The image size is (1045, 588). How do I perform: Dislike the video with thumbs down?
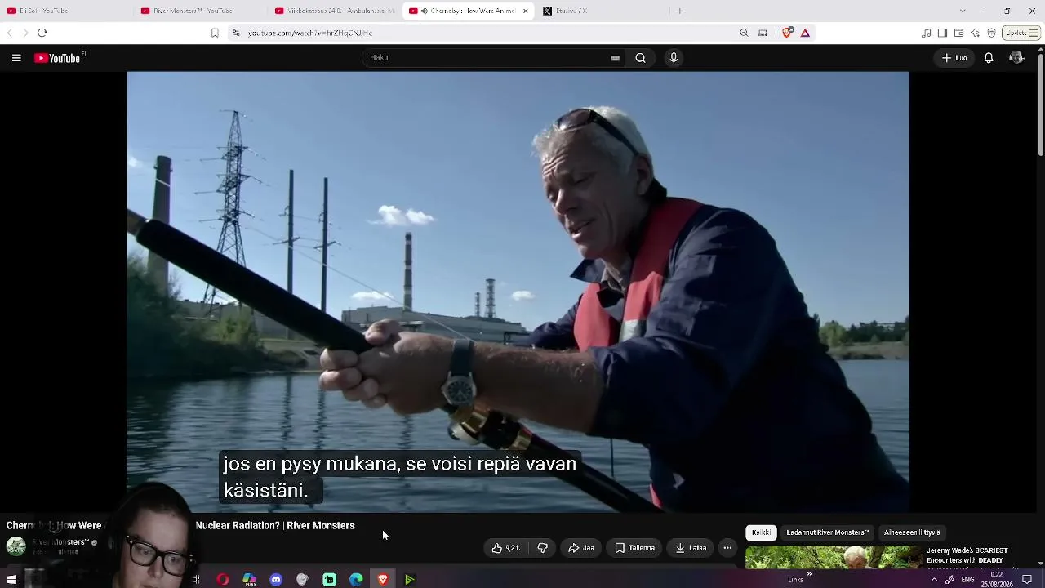[542, 548]
